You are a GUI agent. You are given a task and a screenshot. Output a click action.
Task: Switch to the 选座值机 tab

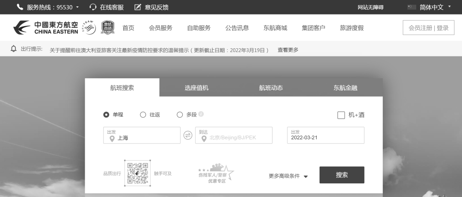(x=196, y=88)
